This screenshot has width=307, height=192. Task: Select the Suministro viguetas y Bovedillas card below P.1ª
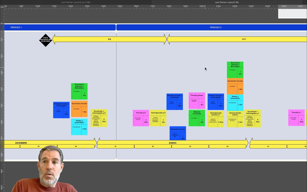click(x=235, y=70)
